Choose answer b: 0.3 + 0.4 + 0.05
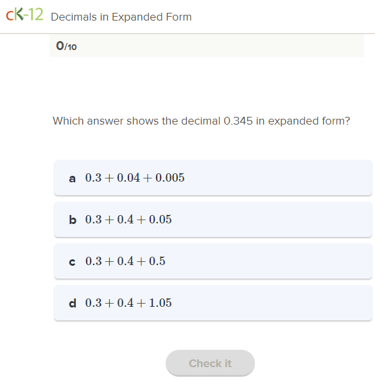This screenshot has width=375, height=380. [213, 220]
